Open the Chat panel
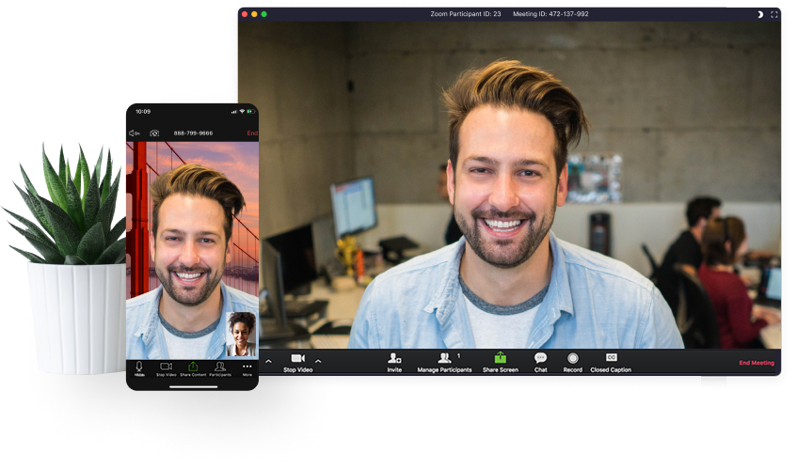This screenshot has width=797, height=469. tap(540, 359)
